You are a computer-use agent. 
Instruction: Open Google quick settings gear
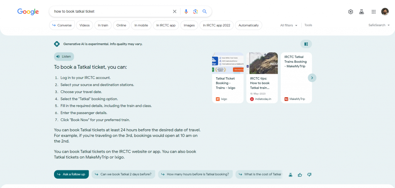pos(351,12)
